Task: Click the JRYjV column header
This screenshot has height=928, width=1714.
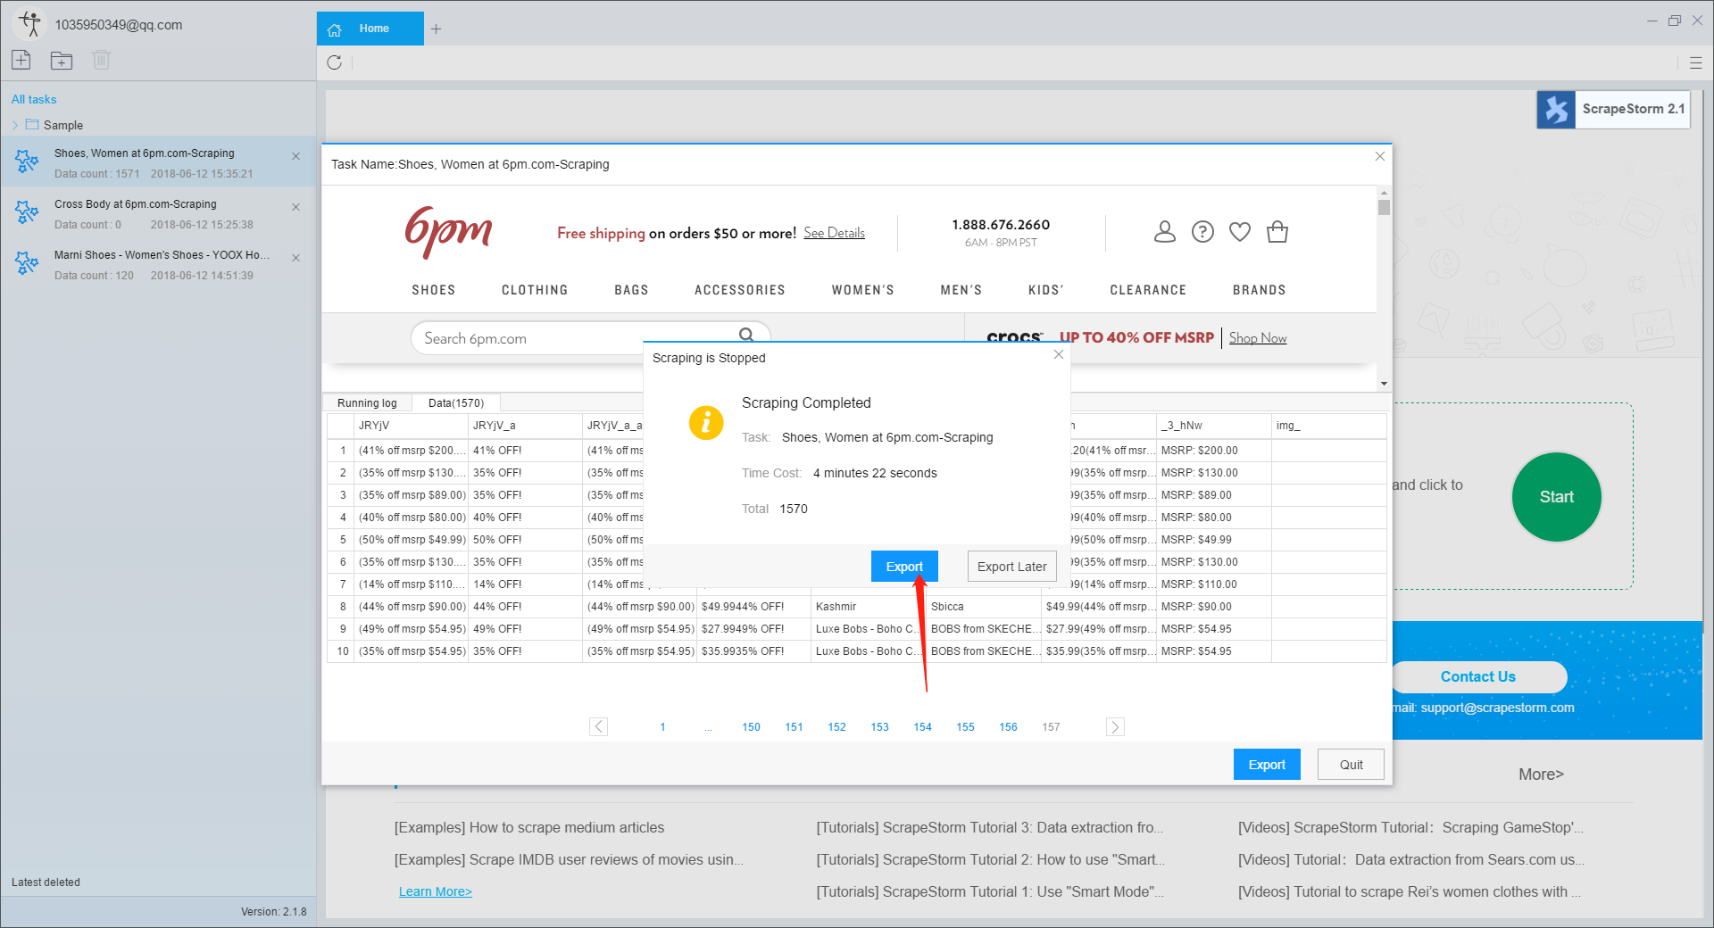Action: pyautogui.click(x=411, y=426)
